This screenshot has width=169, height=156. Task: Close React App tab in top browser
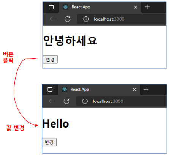tap(136, 7)
